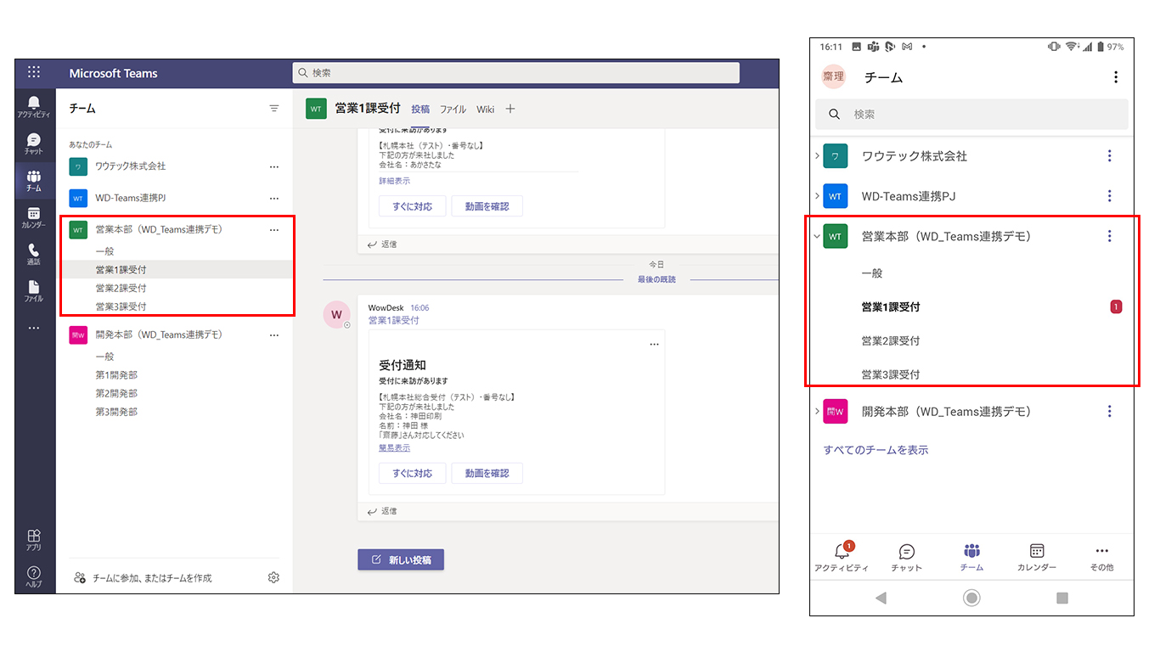Click すぐに対応 in the 16:06 card
1160x652 pixels.
pyautogui.click(x=412, y=473)
